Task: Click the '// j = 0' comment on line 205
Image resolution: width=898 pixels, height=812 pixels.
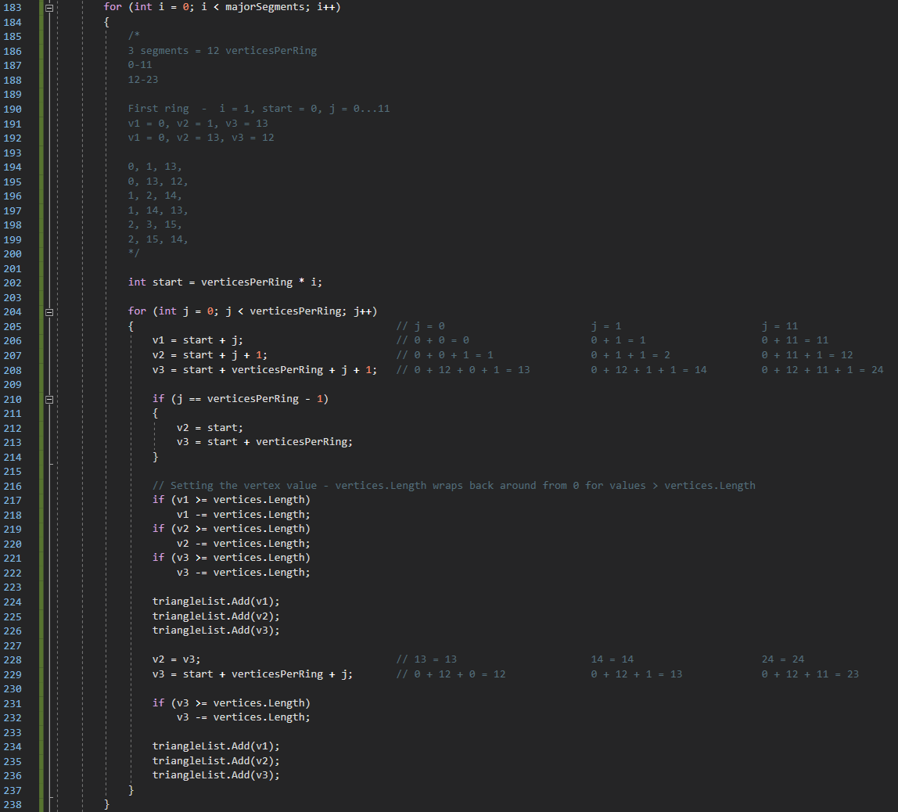Action: (420, 326)
